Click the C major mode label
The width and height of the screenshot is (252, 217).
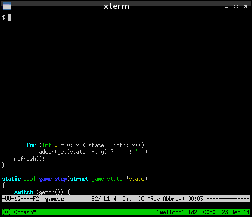point(143,199)
